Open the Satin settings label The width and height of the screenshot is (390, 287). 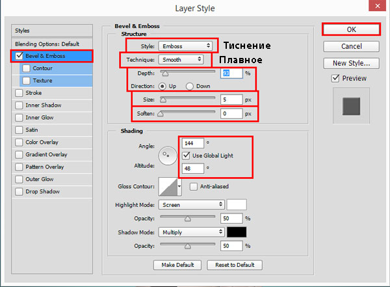32,130
